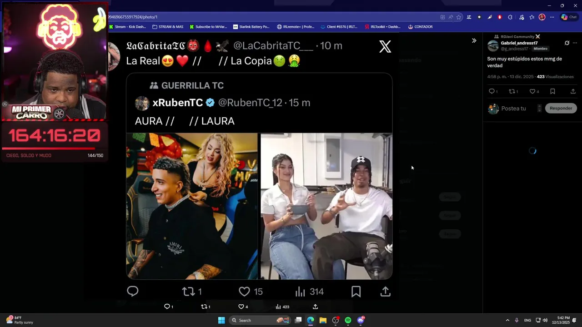Open the CONTADOR bookmark
582x327 pixels.
coord(420,27)
